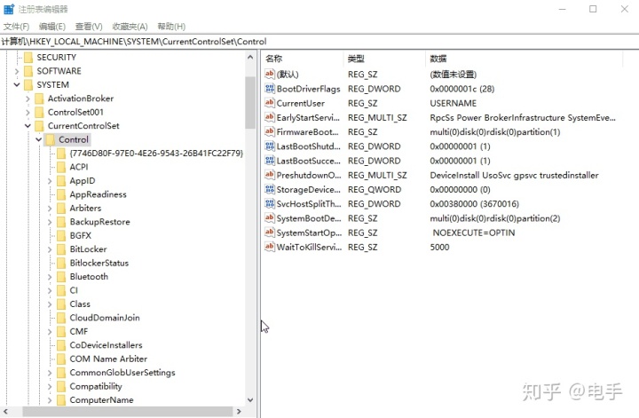This screenshot has height=418, width=639.
Task: Sort values by the 名称 column header
Action: (303, 59)
